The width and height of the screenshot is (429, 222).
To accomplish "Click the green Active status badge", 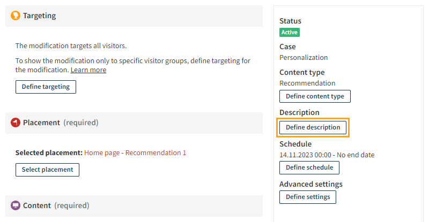I will (290, 32).
